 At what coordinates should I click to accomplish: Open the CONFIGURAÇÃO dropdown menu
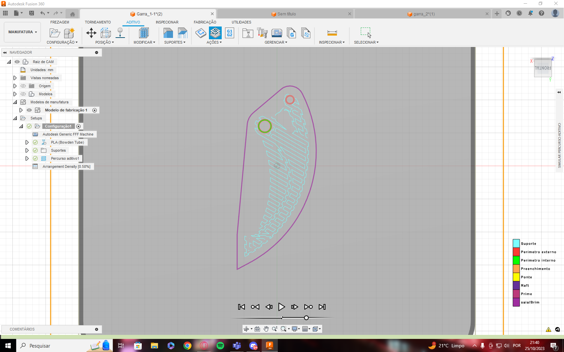pos(62,42)
